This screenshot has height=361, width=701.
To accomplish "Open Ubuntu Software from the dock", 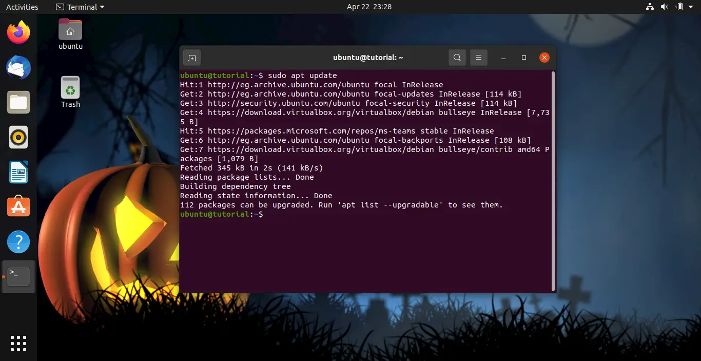I will (18, 207).
